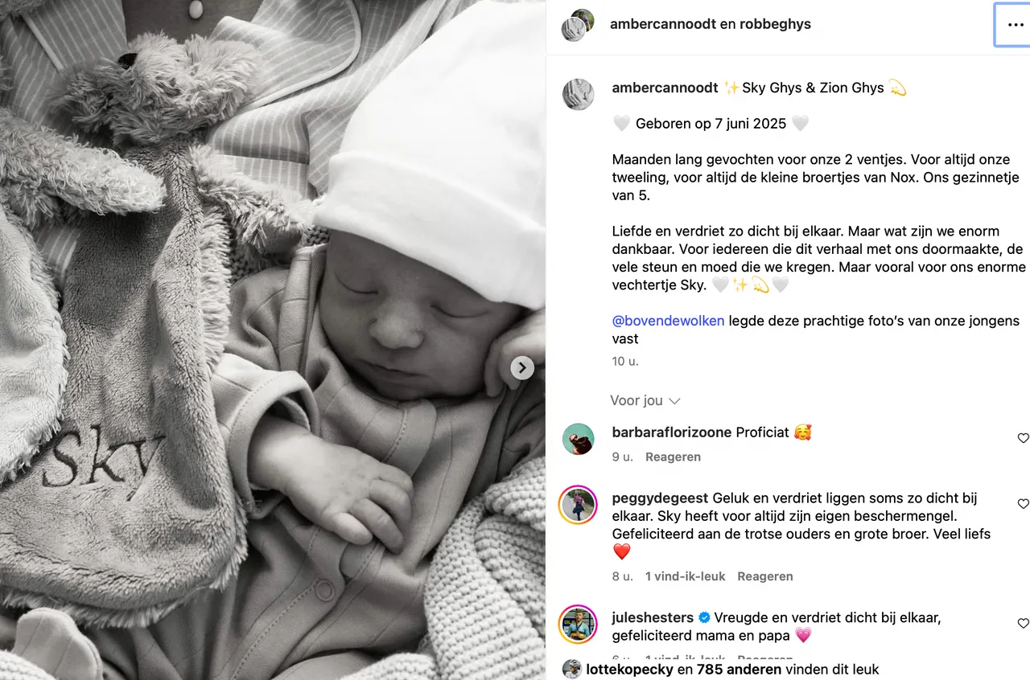
Task: Open peggydegeest's story ring avatar
Action: 578,505
